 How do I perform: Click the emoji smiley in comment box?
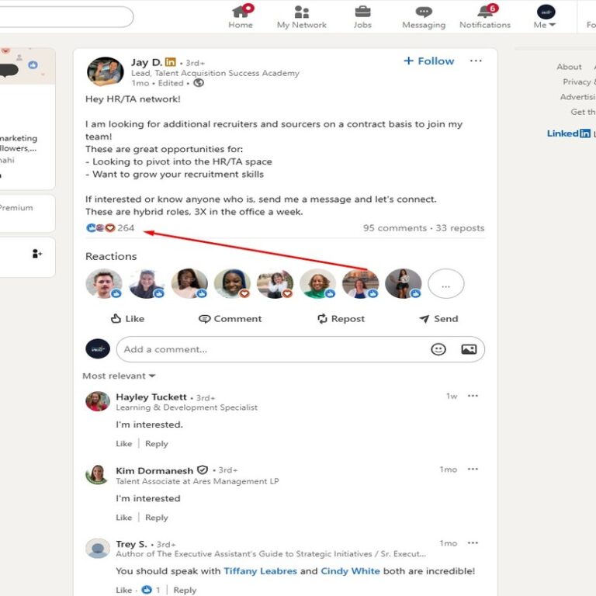[x=438, y=349]
